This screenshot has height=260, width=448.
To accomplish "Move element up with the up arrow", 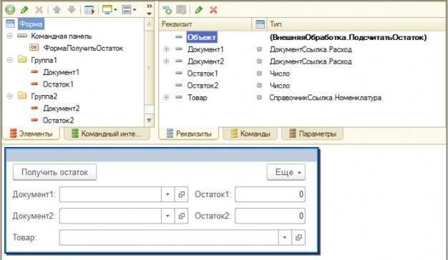I will (x=57, y=10).
